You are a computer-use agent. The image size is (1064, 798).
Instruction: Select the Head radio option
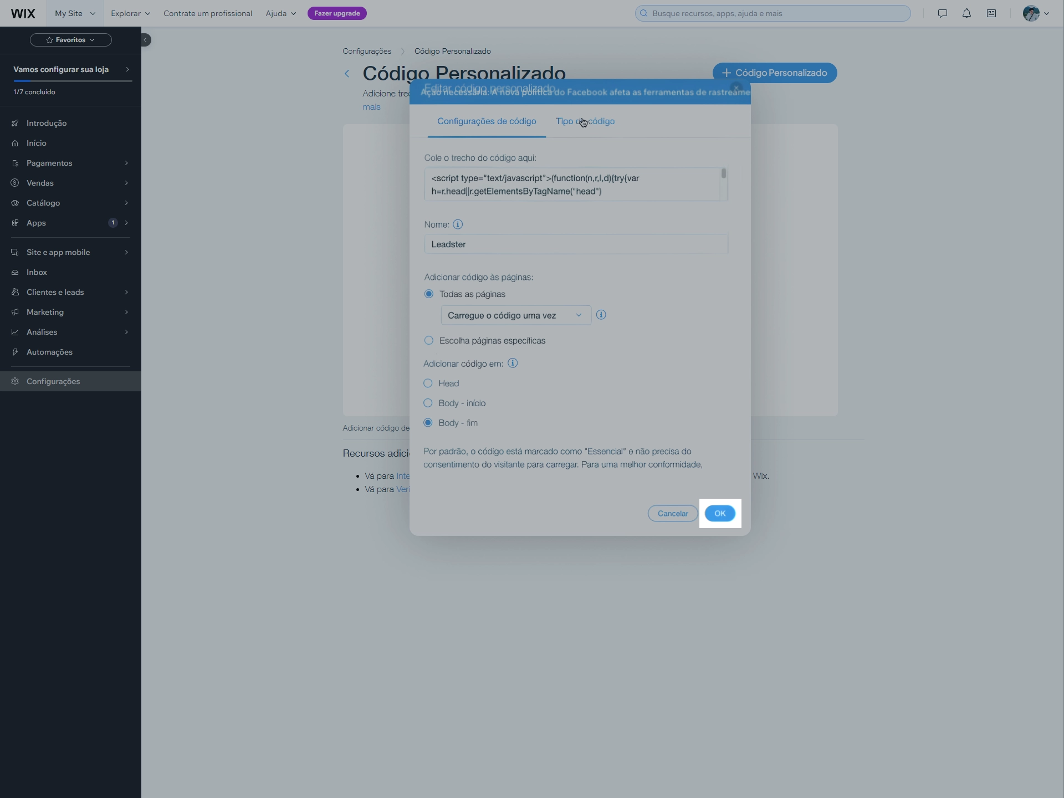[428, 383]
